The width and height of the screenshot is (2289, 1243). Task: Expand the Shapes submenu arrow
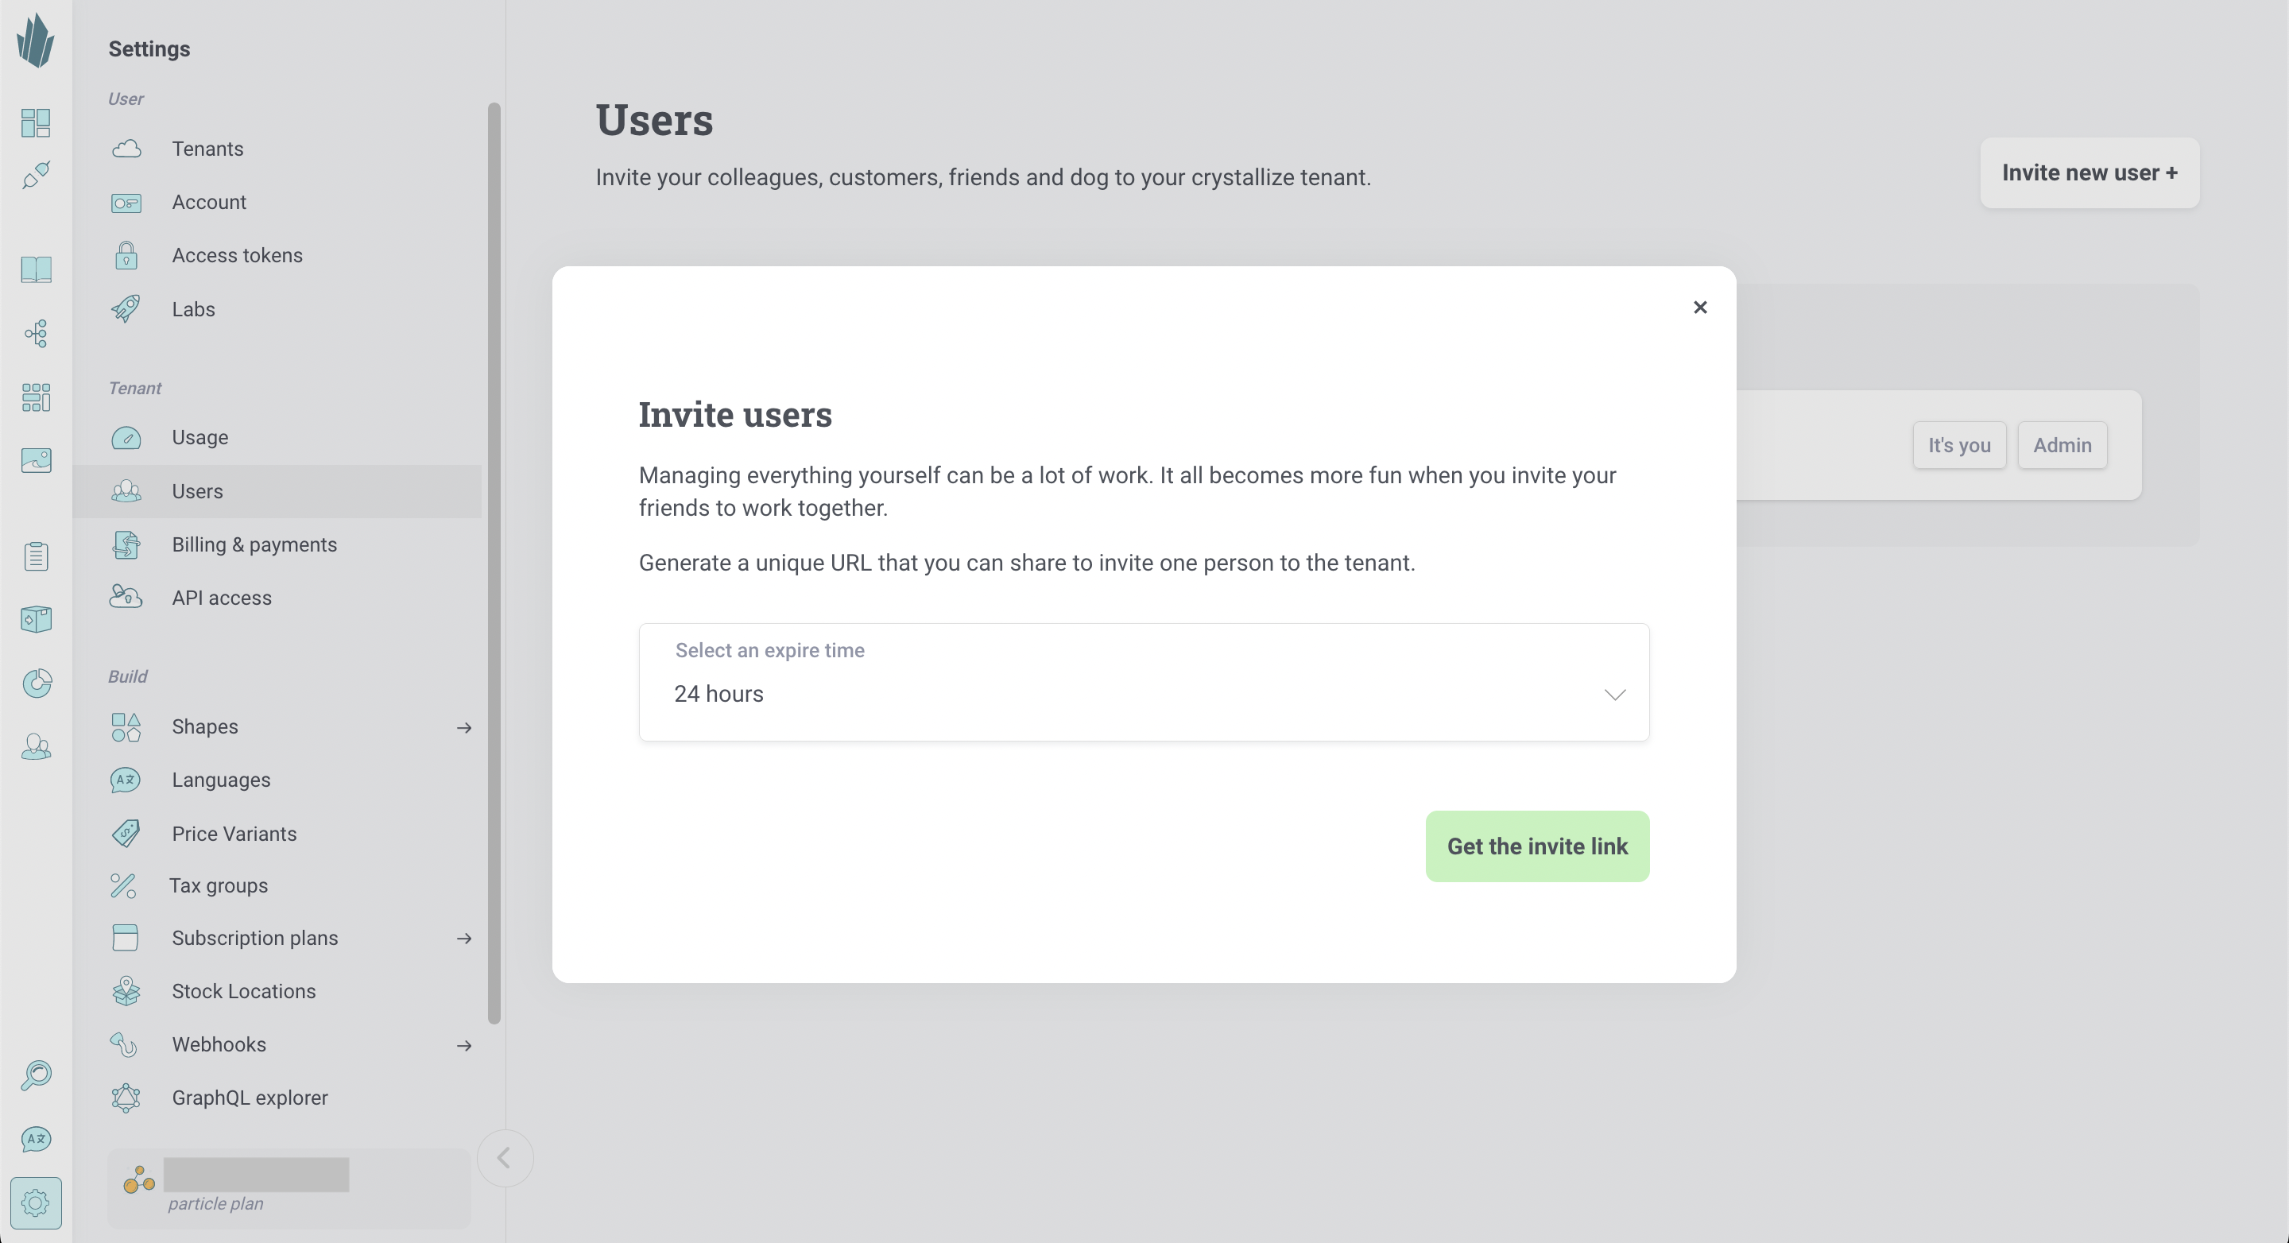pyautogui.click(x=464, y=728)
